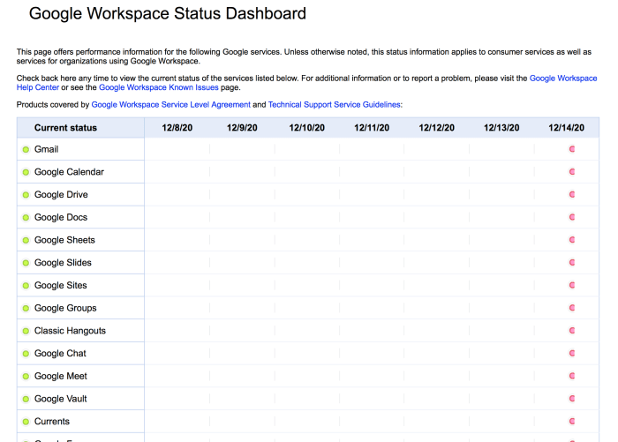Click the pink outage icon in Gmail row
Screen dimensions: 618x442
(572, 149)
